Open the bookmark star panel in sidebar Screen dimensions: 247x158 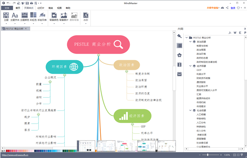[x=179, y=64]
